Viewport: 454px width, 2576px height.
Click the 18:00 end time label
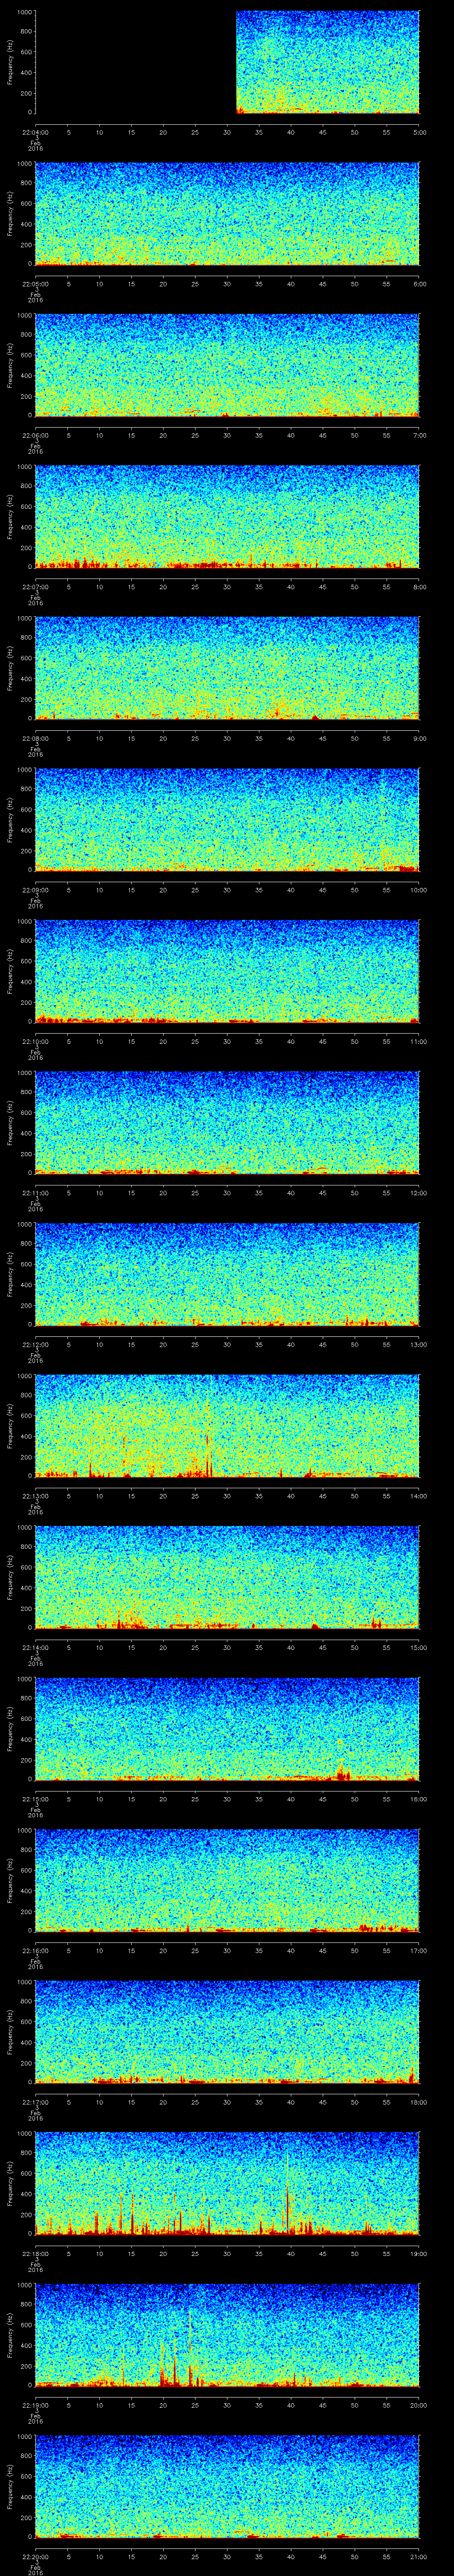pos(419,2101)
